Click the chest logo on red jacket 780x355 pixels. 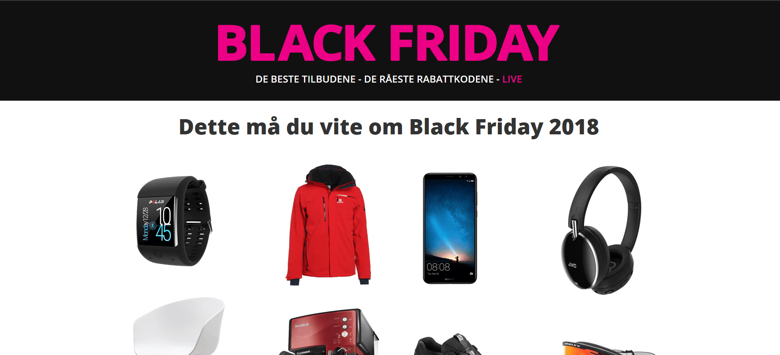pyautogui.click(x=340, y=201)
